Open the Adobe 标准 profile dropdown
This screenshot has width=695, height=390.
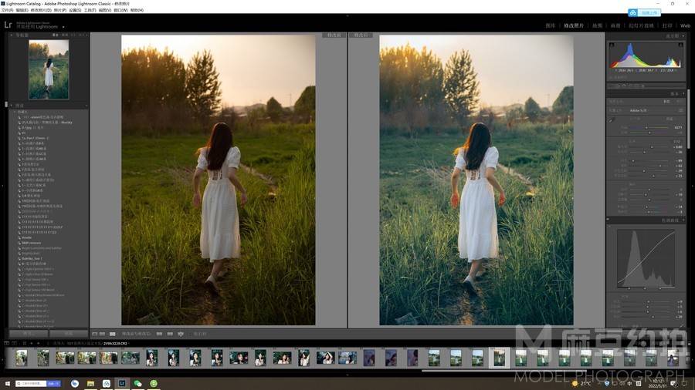coord(639,110)
